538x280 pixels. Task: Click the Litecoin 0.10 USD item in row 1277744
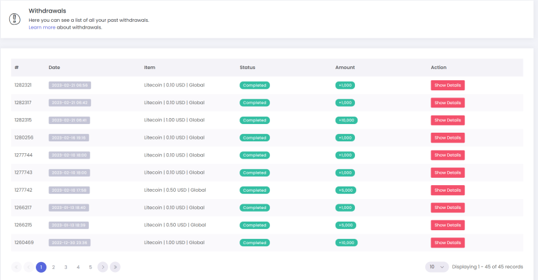[x=174, y=155]
